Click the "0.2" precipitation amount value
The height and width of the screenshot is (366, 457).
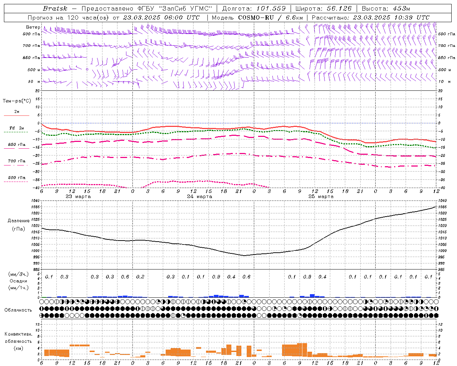tap(140, 277)
